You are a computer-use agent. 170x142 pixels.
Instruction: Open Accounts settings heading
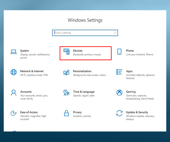[26, 92]
